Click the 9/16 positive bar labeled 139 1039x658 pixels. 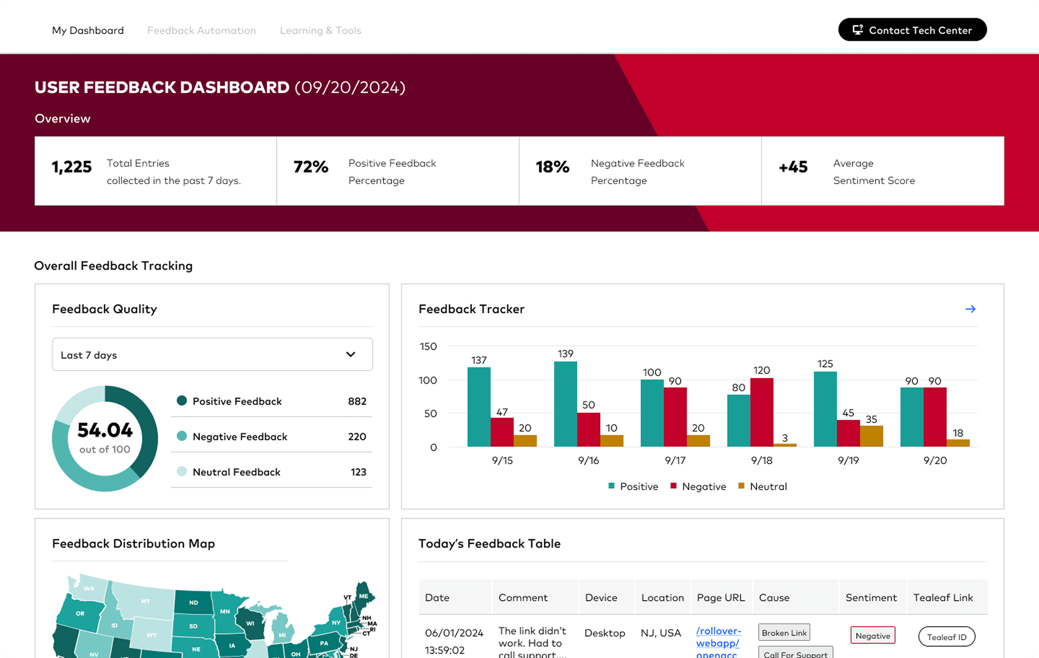(565, 404)
